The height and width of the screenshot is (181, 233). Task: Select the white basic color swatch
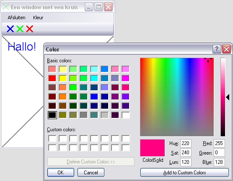126,115
